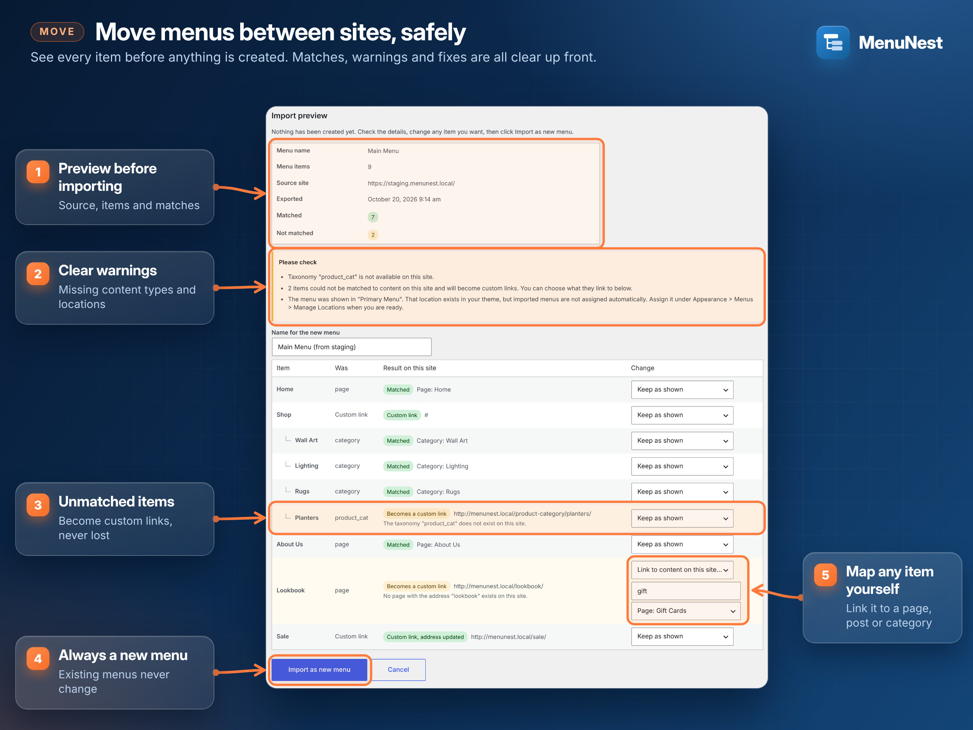This screenshot has width=973, height=730.
Task: Click the Matched badge in Home row
Action: [398, 389]
